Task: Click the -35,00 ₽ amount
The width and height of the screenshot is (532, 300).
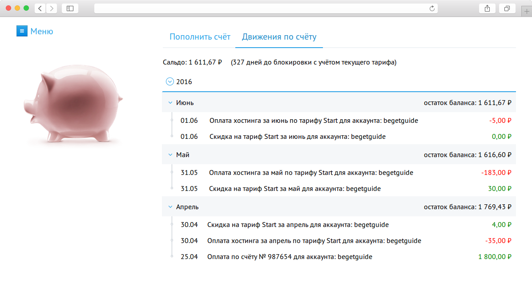Action: [x=498, y=241]
